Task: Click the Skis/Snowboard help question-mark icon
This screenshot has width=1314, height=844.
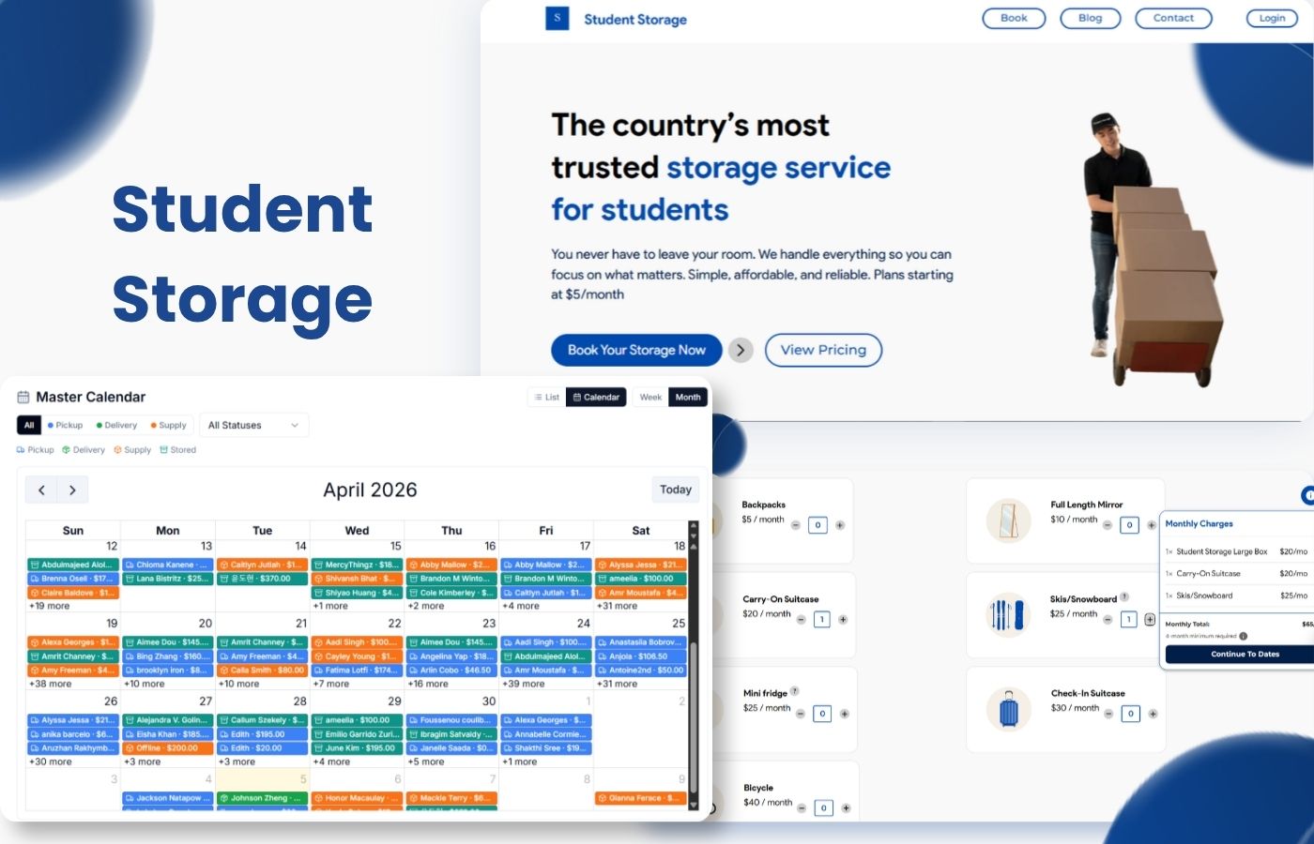Action: point(1124,597)
